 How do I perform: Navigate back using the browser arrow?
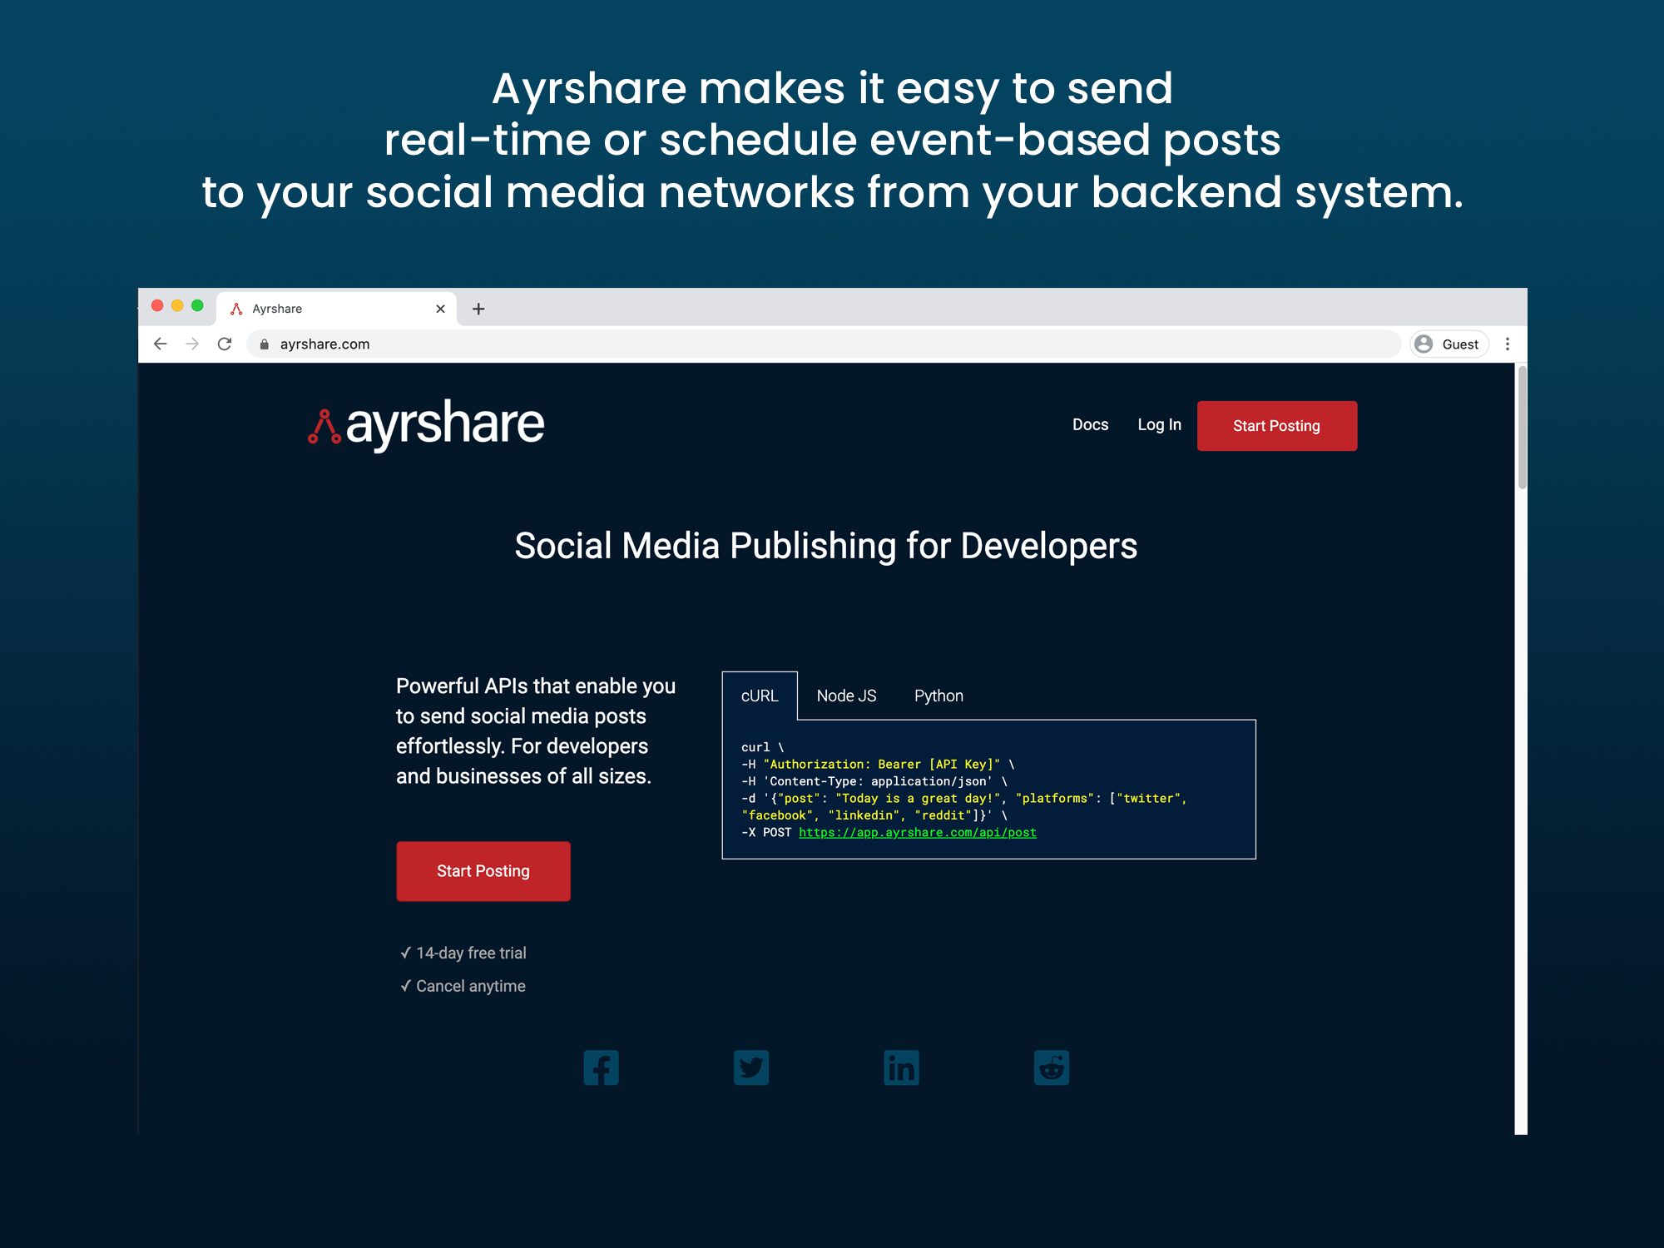(x=160, y=343)
